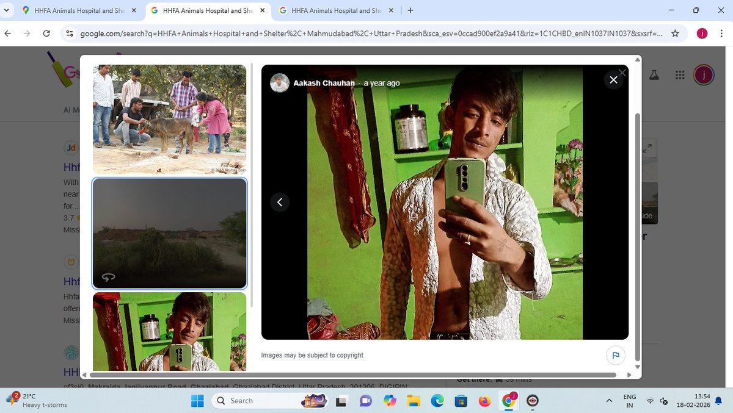Viewport: 733px width, 413px height.
Task: Open File Explorer from the taskbar
Action: [414, 401]
